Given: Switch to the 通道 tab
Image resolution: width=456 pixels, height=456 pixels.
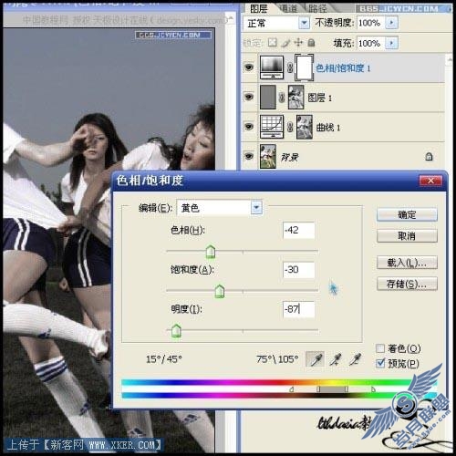Looking at the screenshot, I should pyautogui.click(x=288, y=8).
